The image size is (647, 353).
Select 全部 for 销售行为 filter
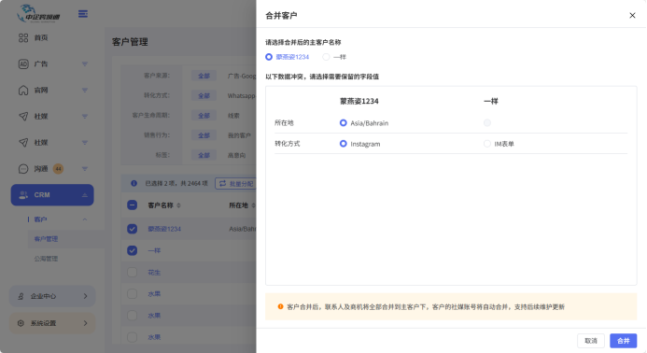click(x=204, y=135)
